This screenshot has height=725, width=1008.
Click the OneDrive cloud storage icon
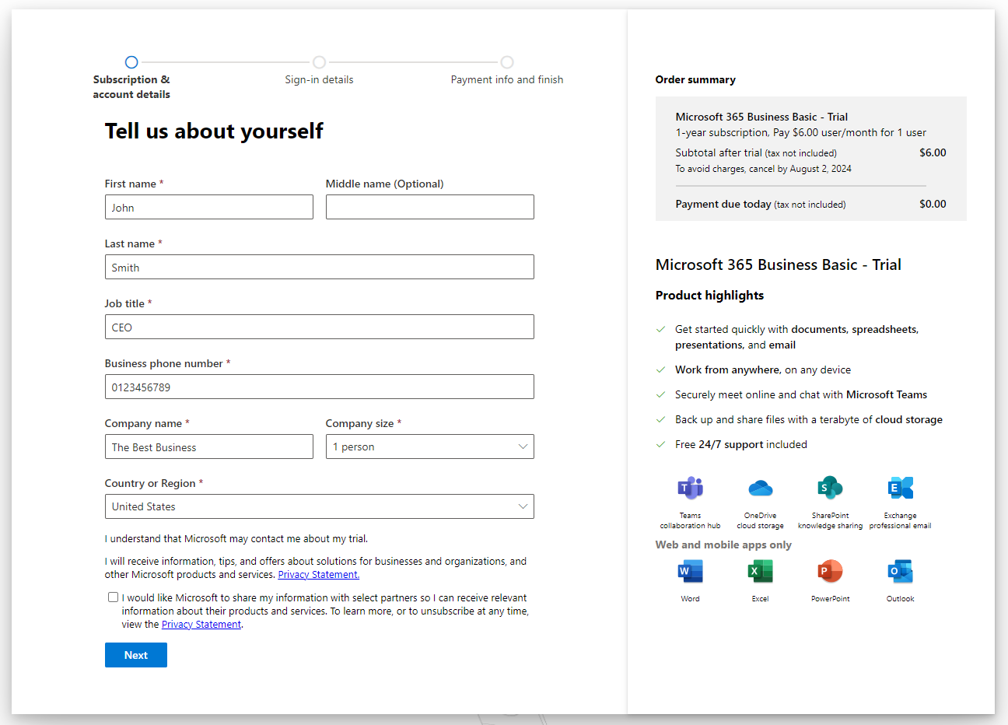pos(760,488)
